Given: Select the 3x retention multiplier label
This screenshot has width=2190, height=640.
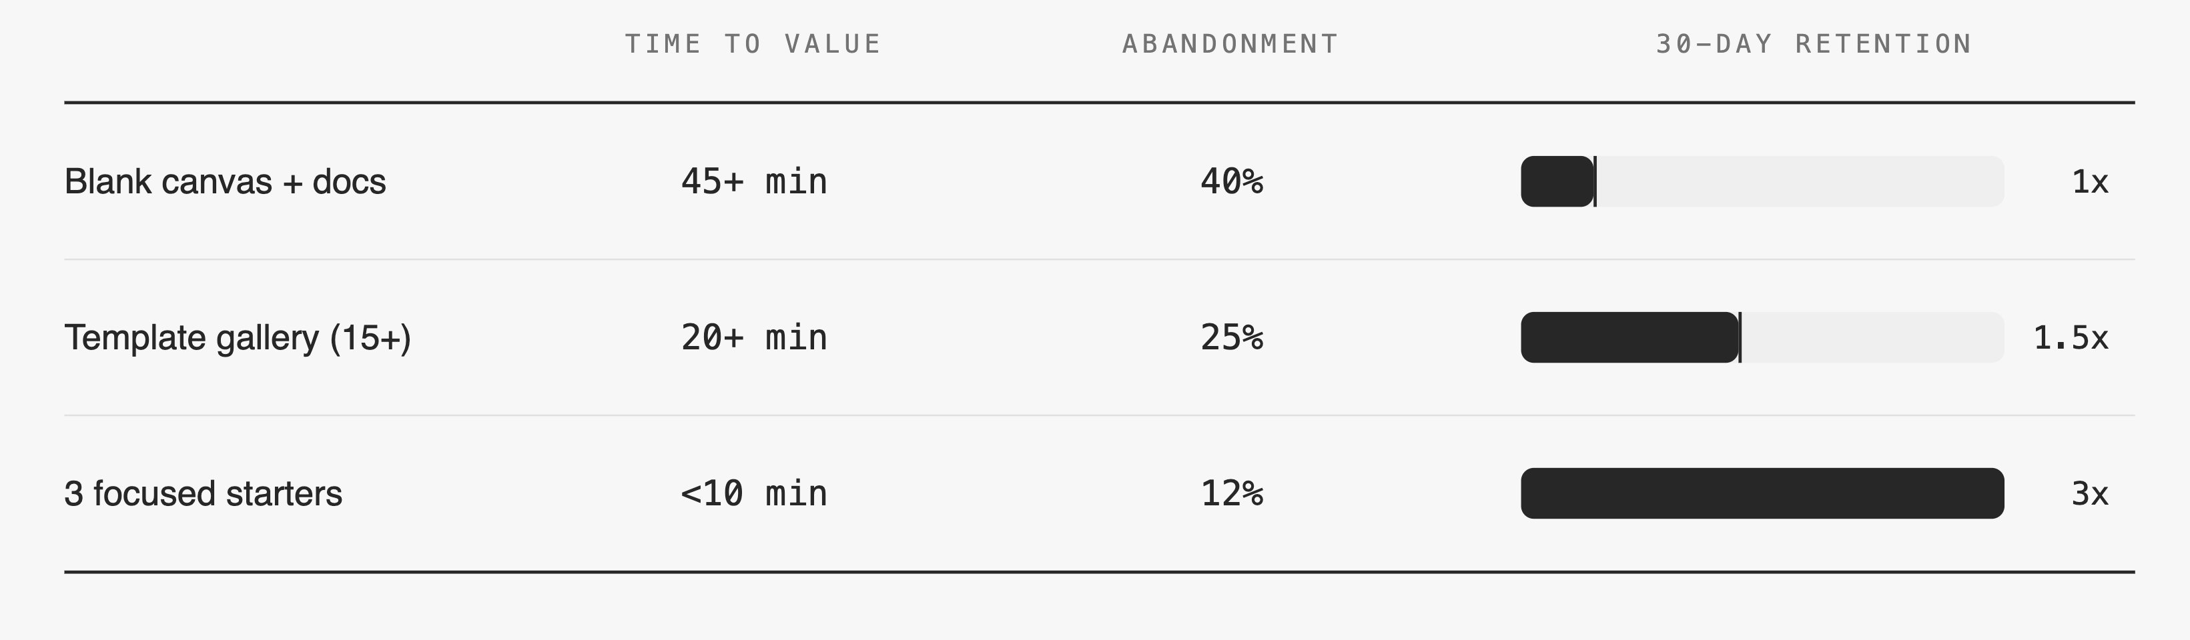Looking at the screenshot, I should [x=2090, y=494].
